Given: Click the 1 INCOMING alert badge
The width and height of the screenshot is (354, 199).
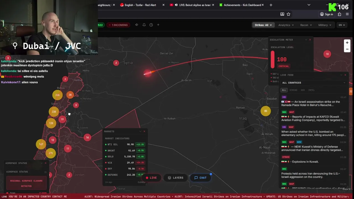Looking at the screenshot, I should pyautogui.click(x=119, y=25).
